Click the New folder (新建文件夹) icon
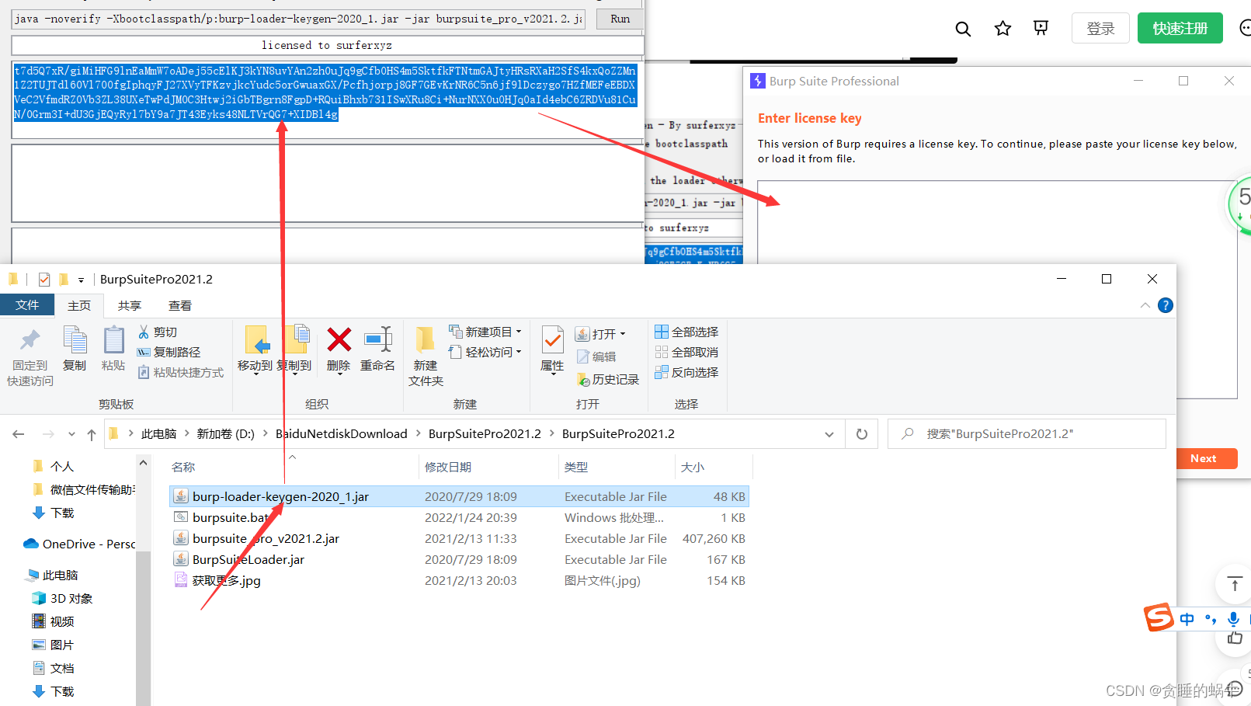 click(x=425, y=340)
